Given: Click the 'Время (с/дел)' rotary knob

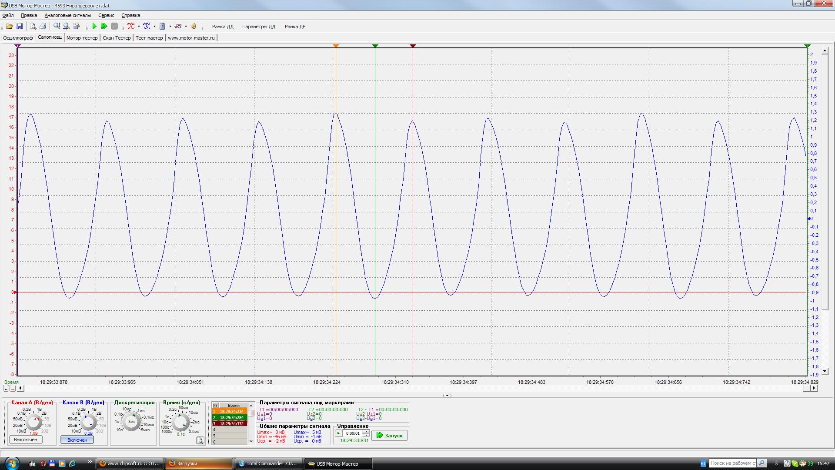Looking at the screenshot, I should pos(180,422).
